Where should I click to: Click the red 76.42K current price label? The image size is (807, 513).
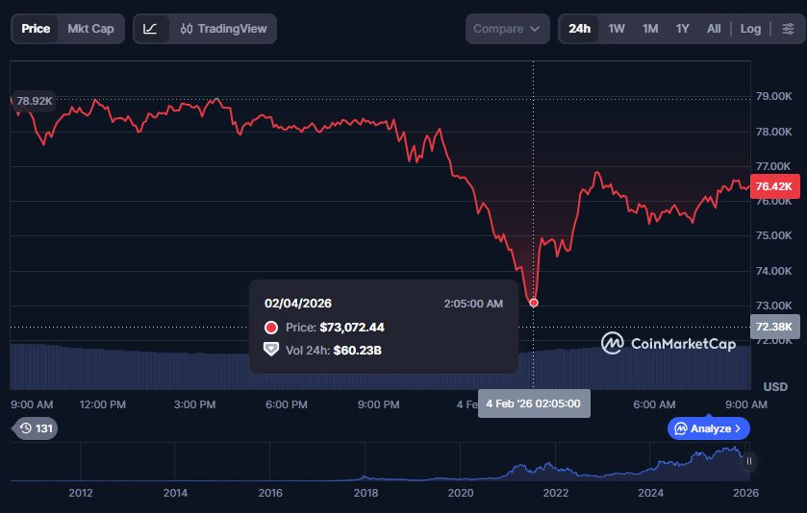coord(774,186)
